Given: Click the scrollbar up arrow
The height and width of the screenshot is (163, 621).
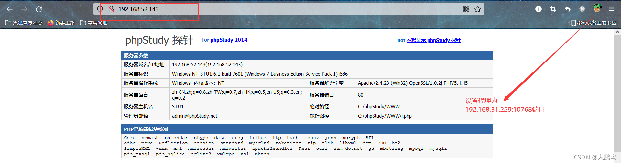Looking at the screenshot, I should point(617,32).
